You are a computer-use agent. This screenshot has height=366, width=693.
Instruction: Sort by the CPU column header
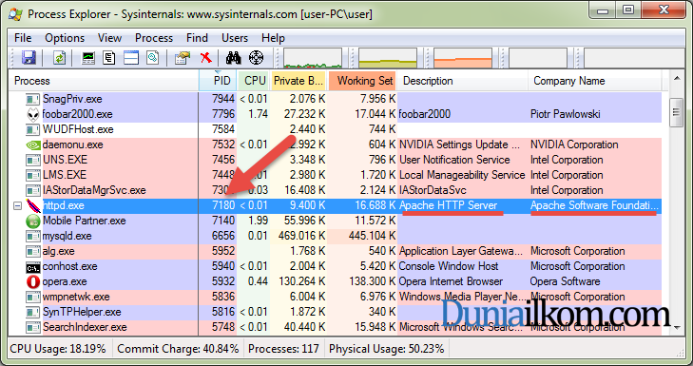coord(254,81)
